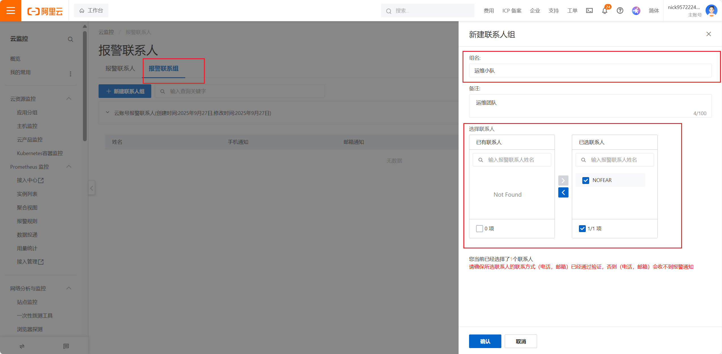Click the sidebar search magnifier icon

70,39
